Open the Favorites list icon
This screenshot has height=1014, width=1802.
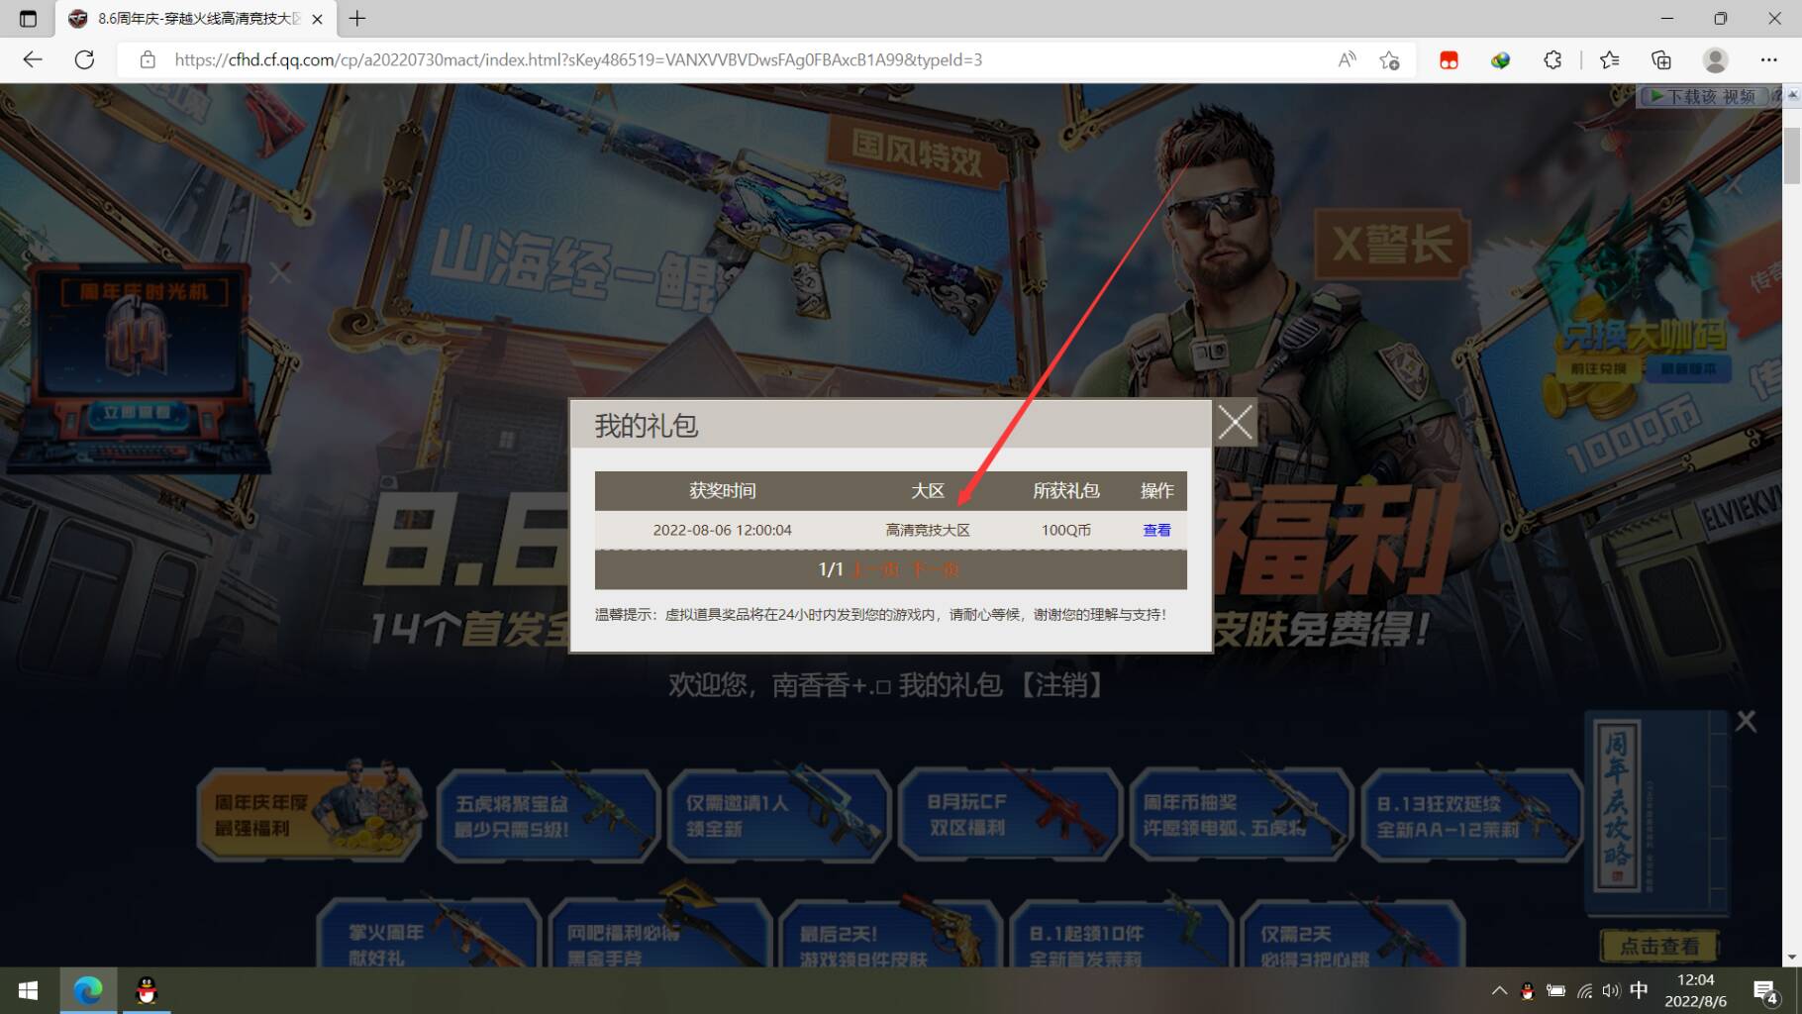(x=1610, y=59)
